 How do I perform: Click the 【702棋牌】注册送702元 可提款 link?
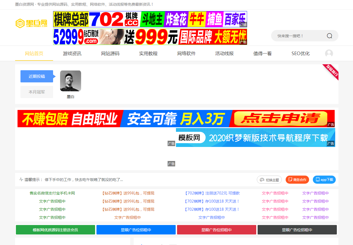pyautogui.click(x=212, y=193)
